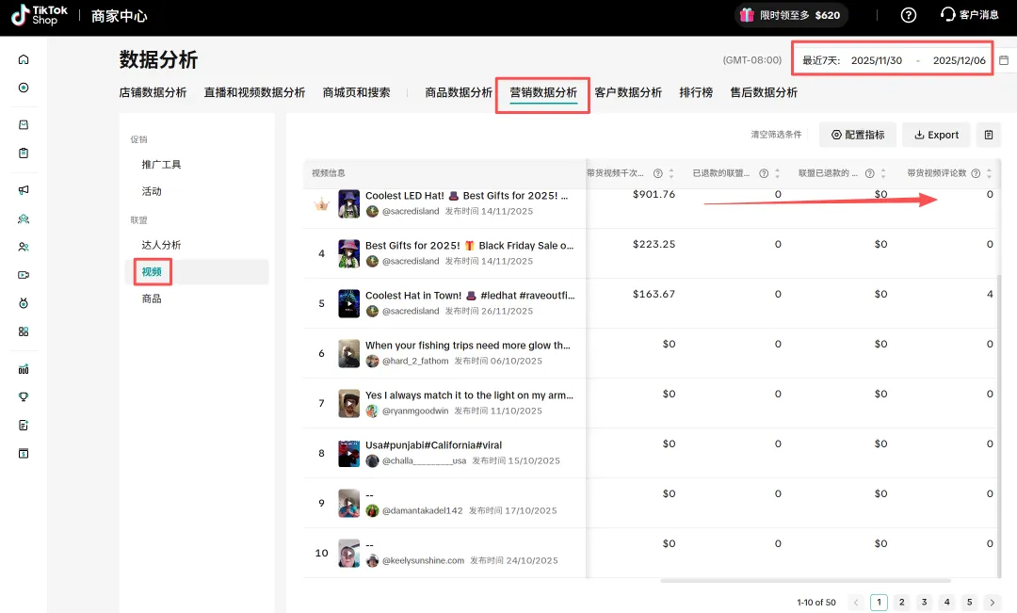Click the Export button
The image size is (1017, 613).
[936, 135]
